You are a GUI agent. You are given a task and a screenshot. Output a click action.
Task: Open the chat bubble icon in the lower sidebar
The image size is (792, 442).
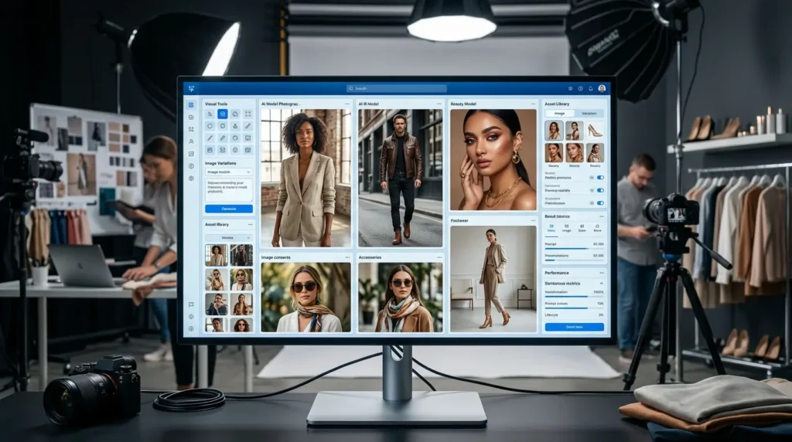191,304
